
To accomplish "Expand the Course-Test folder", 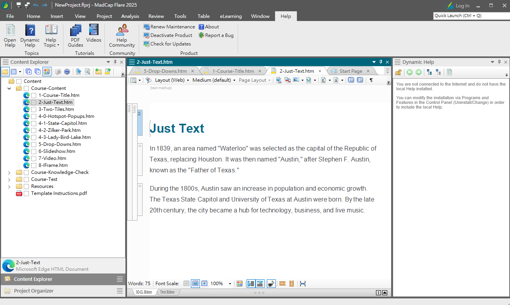I will [x=9, y=179].
